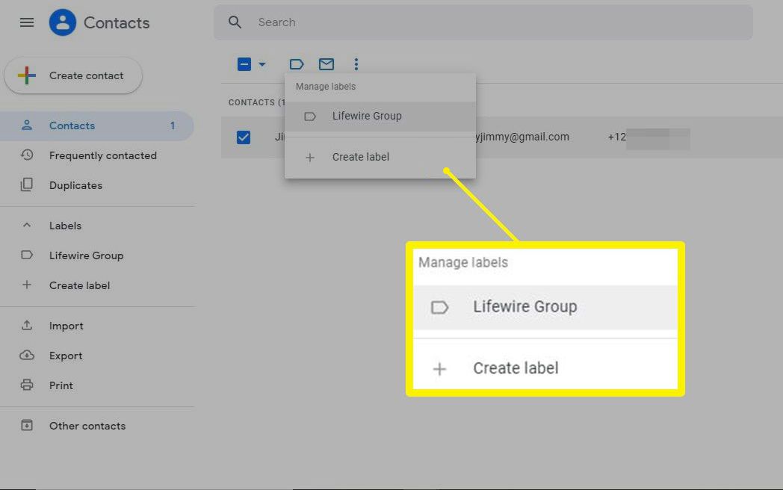Click the Import upload icon

click(x=27, y=325)
